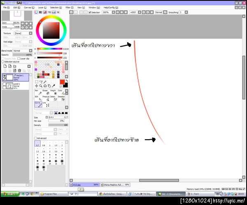Screen dimensions: 247x205
Task: Open the Windows Start button
Action: click(x=10, y=194)
